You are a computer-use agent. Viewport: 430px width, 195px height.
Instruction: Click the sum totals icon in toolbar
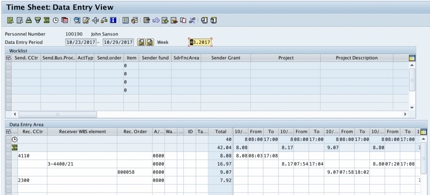(47, 20)
